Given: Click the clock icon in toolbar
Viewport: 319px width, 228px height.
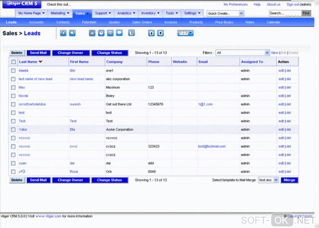Looking at the screenshot, I should 101,33.
